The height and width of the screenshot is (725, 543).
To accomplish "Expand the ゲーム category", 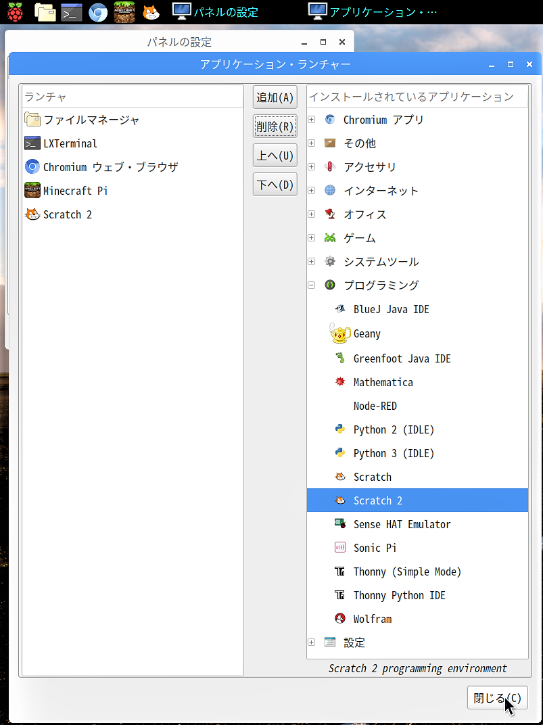I will tap(312, 238).
